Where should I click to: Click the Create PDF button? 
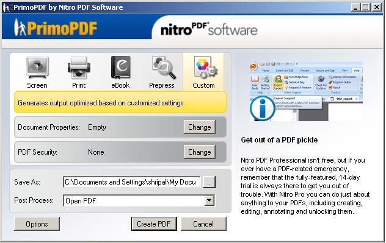(154, 224)
